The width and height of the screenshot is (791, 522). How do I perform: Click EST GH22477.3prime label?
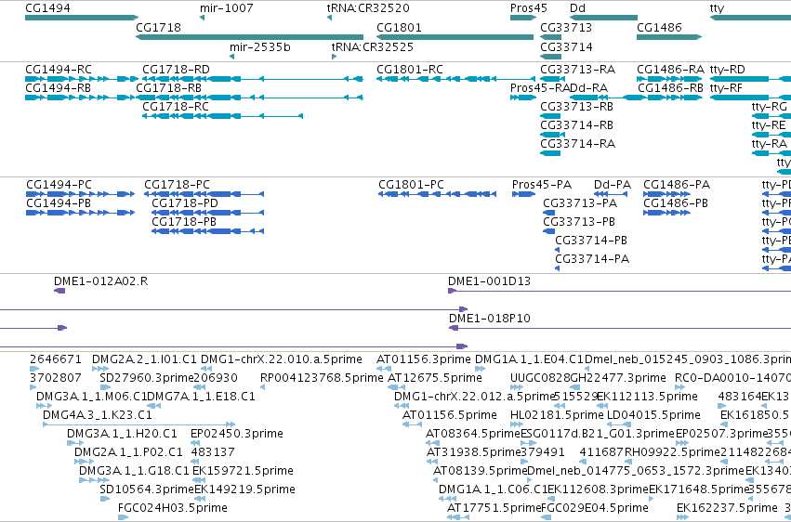tap(618, 378)
